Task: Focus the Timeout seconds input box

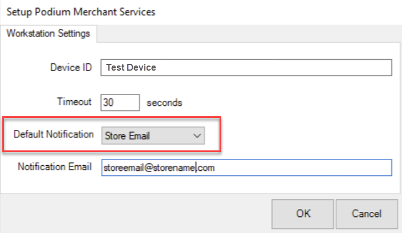Action: tap(120, 103)
